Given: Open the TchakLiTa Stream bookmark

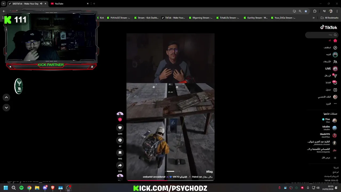Looking at the screenshot, I should tap(228, 18).
